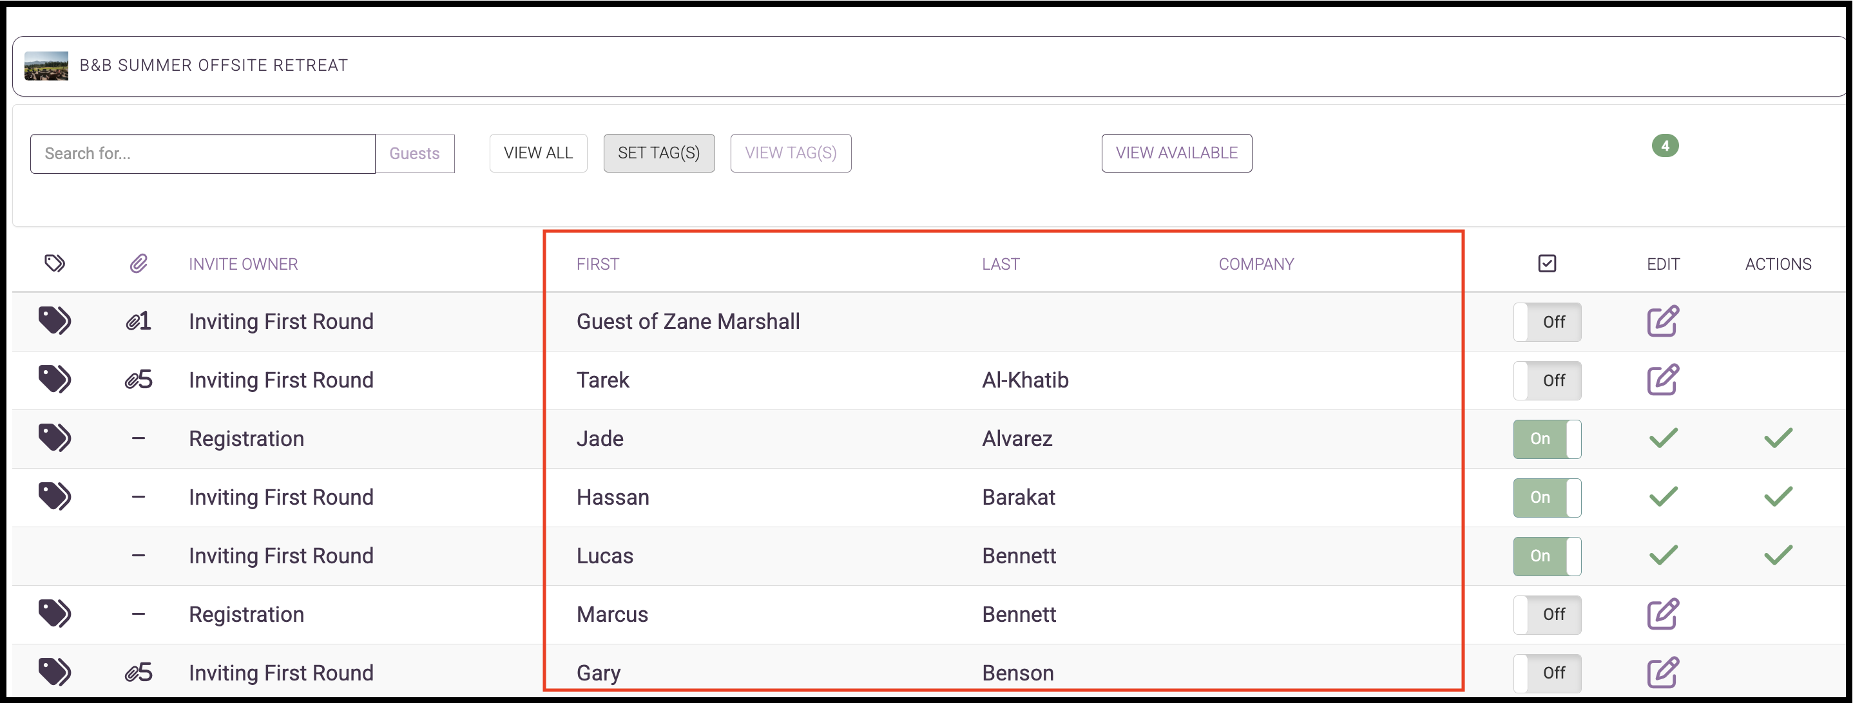The width and height of the screenshot is (1853, 703).
Task: Sort by the FIRST column header
Action: (x=597, y=264)
